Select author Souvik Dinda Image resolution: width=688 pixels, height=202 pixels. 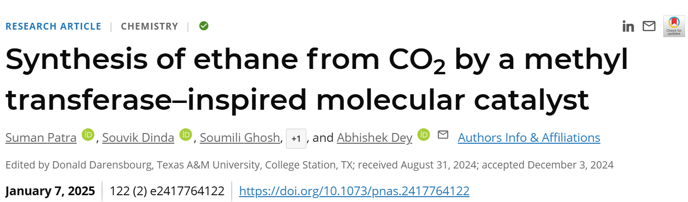click(x=138, y=138)
